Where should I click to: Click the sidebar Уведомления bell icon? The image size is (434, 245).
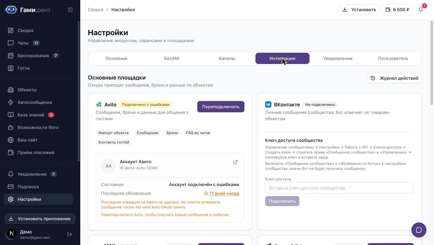(x=11, y=174)
